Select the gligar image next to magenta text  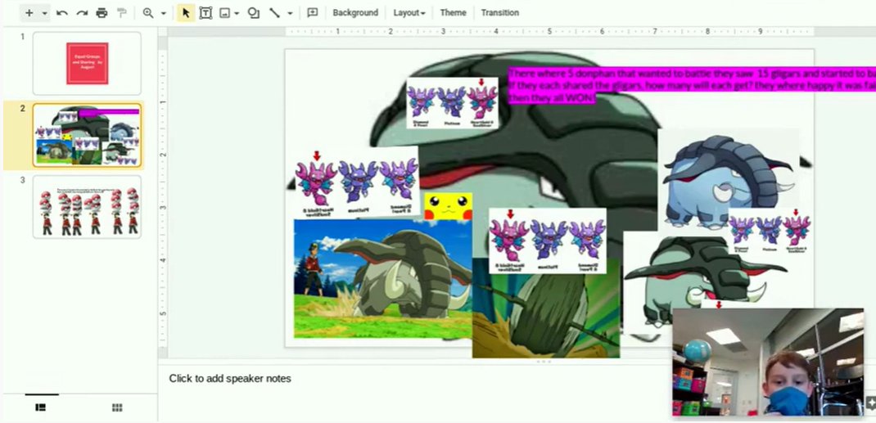click(x=452, y=102)
